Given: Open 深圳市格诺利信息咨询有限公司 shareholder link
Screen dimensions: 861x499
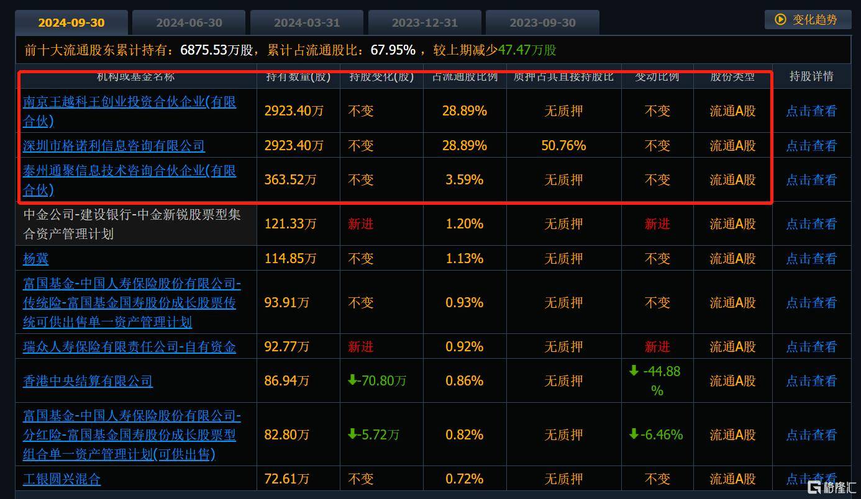Looking at the screenshot, I should [114, 145].
